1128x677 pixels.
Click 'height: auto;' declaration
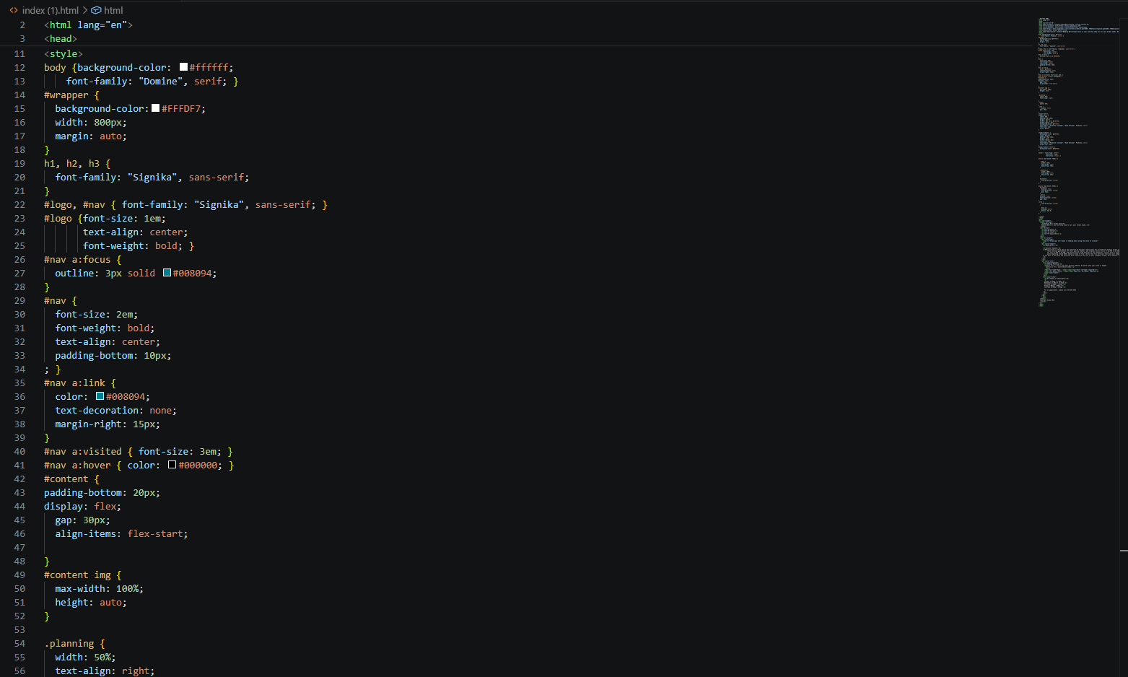click(91, 602)
